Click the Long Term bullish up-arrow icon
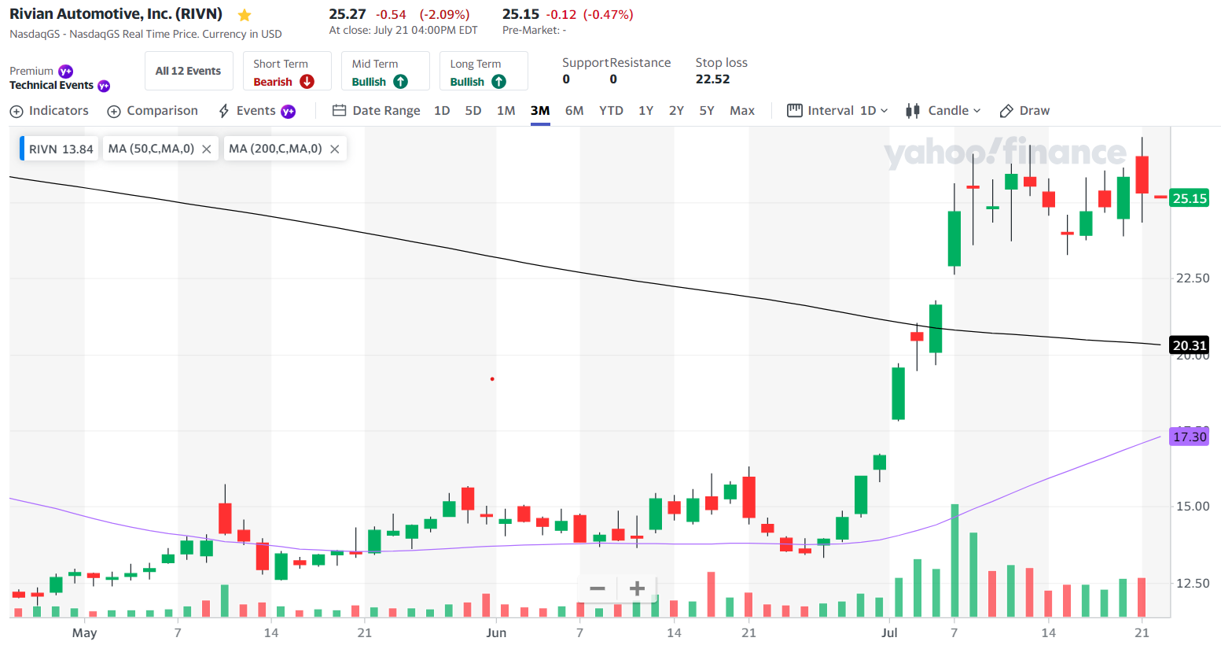The height and width of the screenshot is (645, 1221). point(499,82)
